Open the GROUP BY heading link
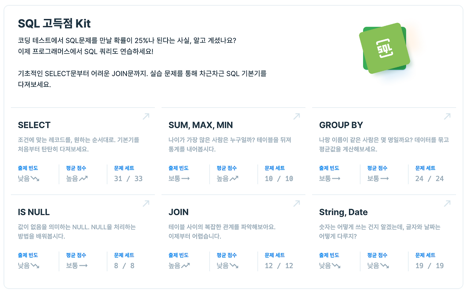 (x=341, y=125)
